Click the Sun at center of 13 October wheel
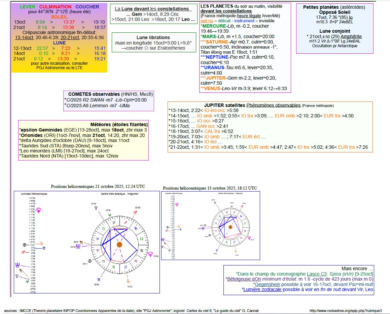 click(x=231, y=227)
